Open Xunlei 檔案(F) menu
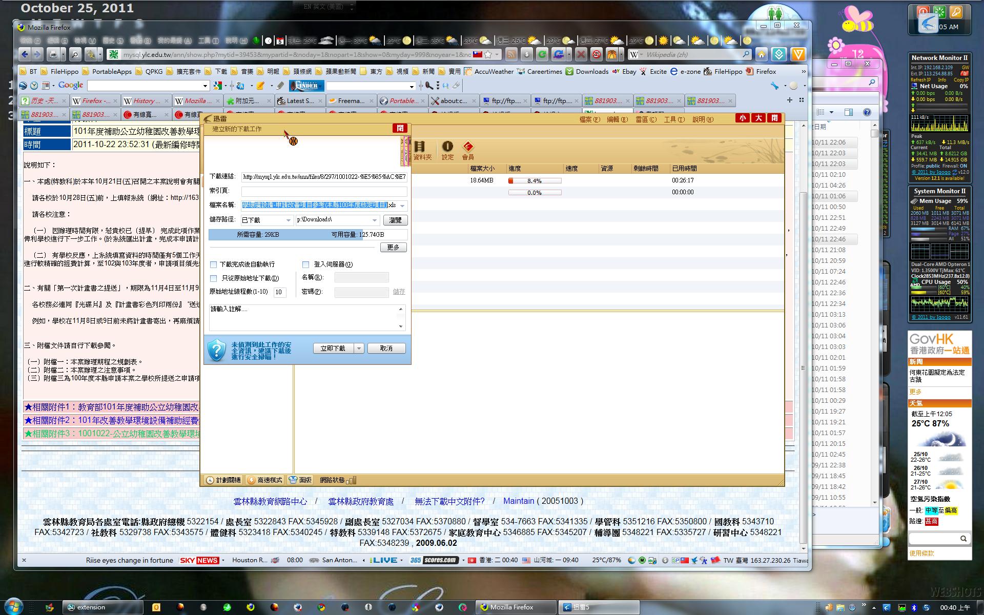984x615 pixels. pos(589,119)
